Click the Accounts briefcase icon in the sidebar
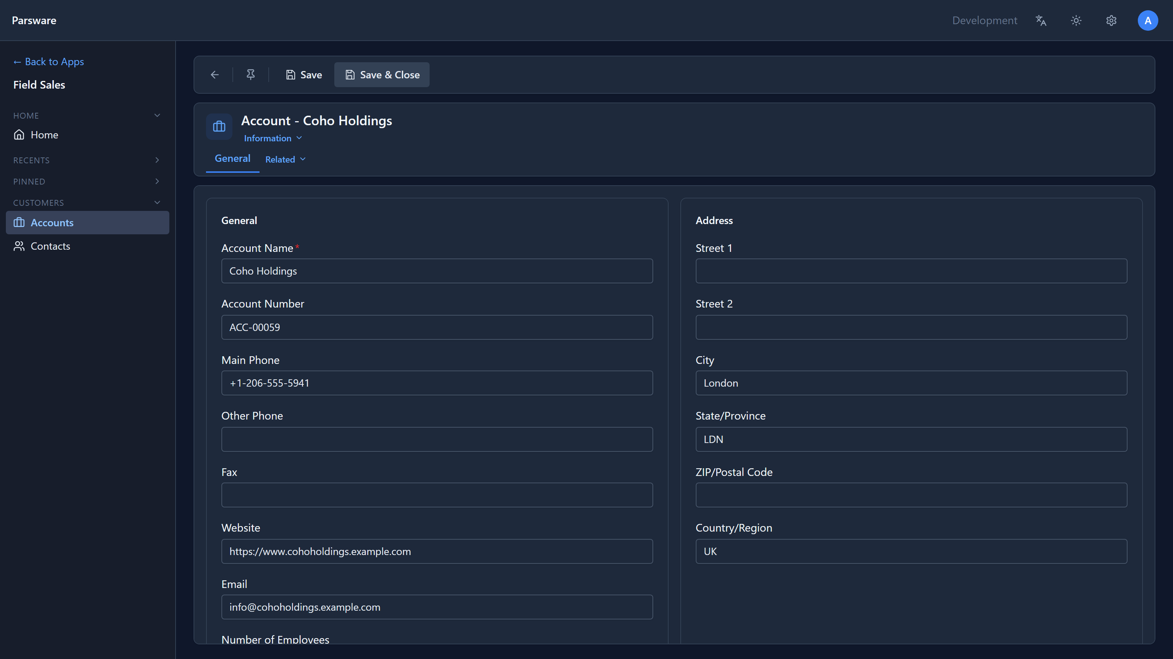This screenshot has height=659, width=1173. click(x=19, y=222)
